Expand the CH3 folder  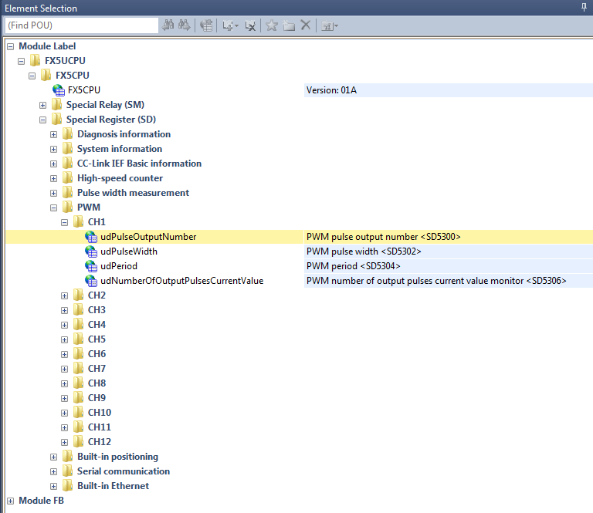(65, 311)
